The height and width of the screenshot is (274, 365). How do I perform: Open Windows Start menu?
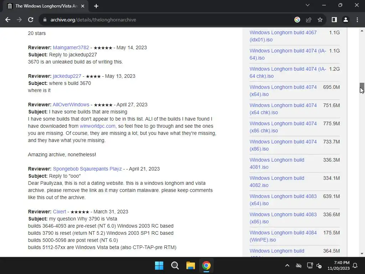tap(159, 265)
